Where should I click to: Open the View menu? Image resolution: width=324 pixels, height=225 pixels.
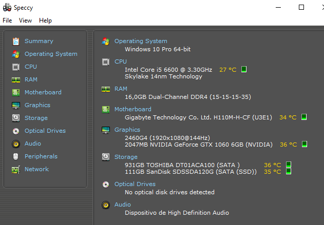coord(25,21)
